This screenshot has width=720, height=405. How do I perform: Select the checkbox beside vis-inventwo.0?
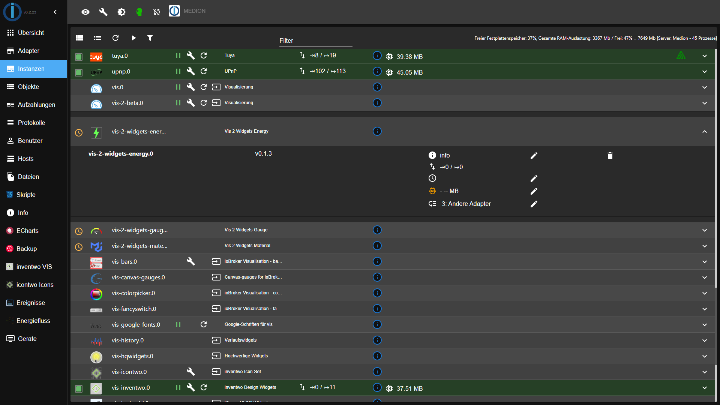79,389
